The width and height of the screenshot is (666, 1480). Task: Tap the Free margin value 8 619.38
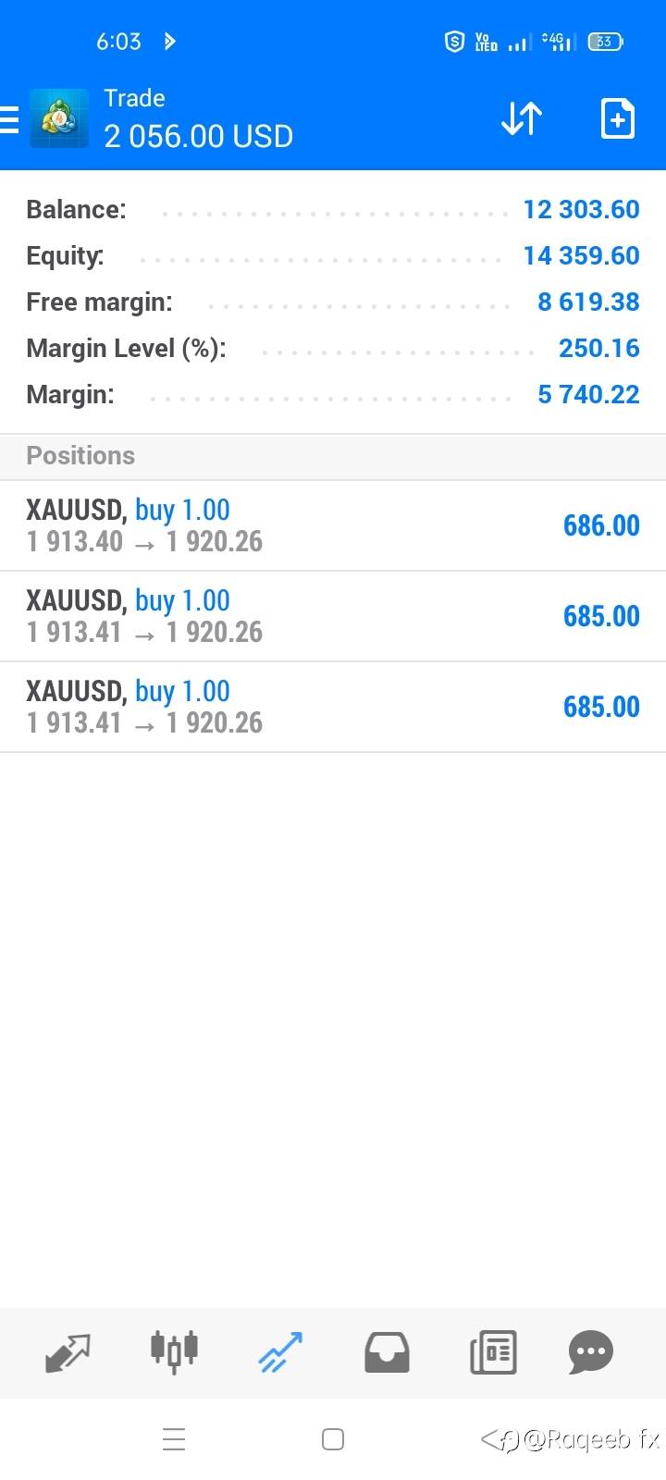point(588,302)
